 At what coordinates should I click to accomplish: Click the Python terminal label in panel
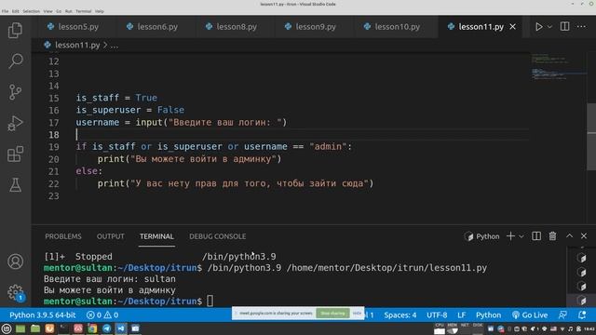tap(482, 236)
